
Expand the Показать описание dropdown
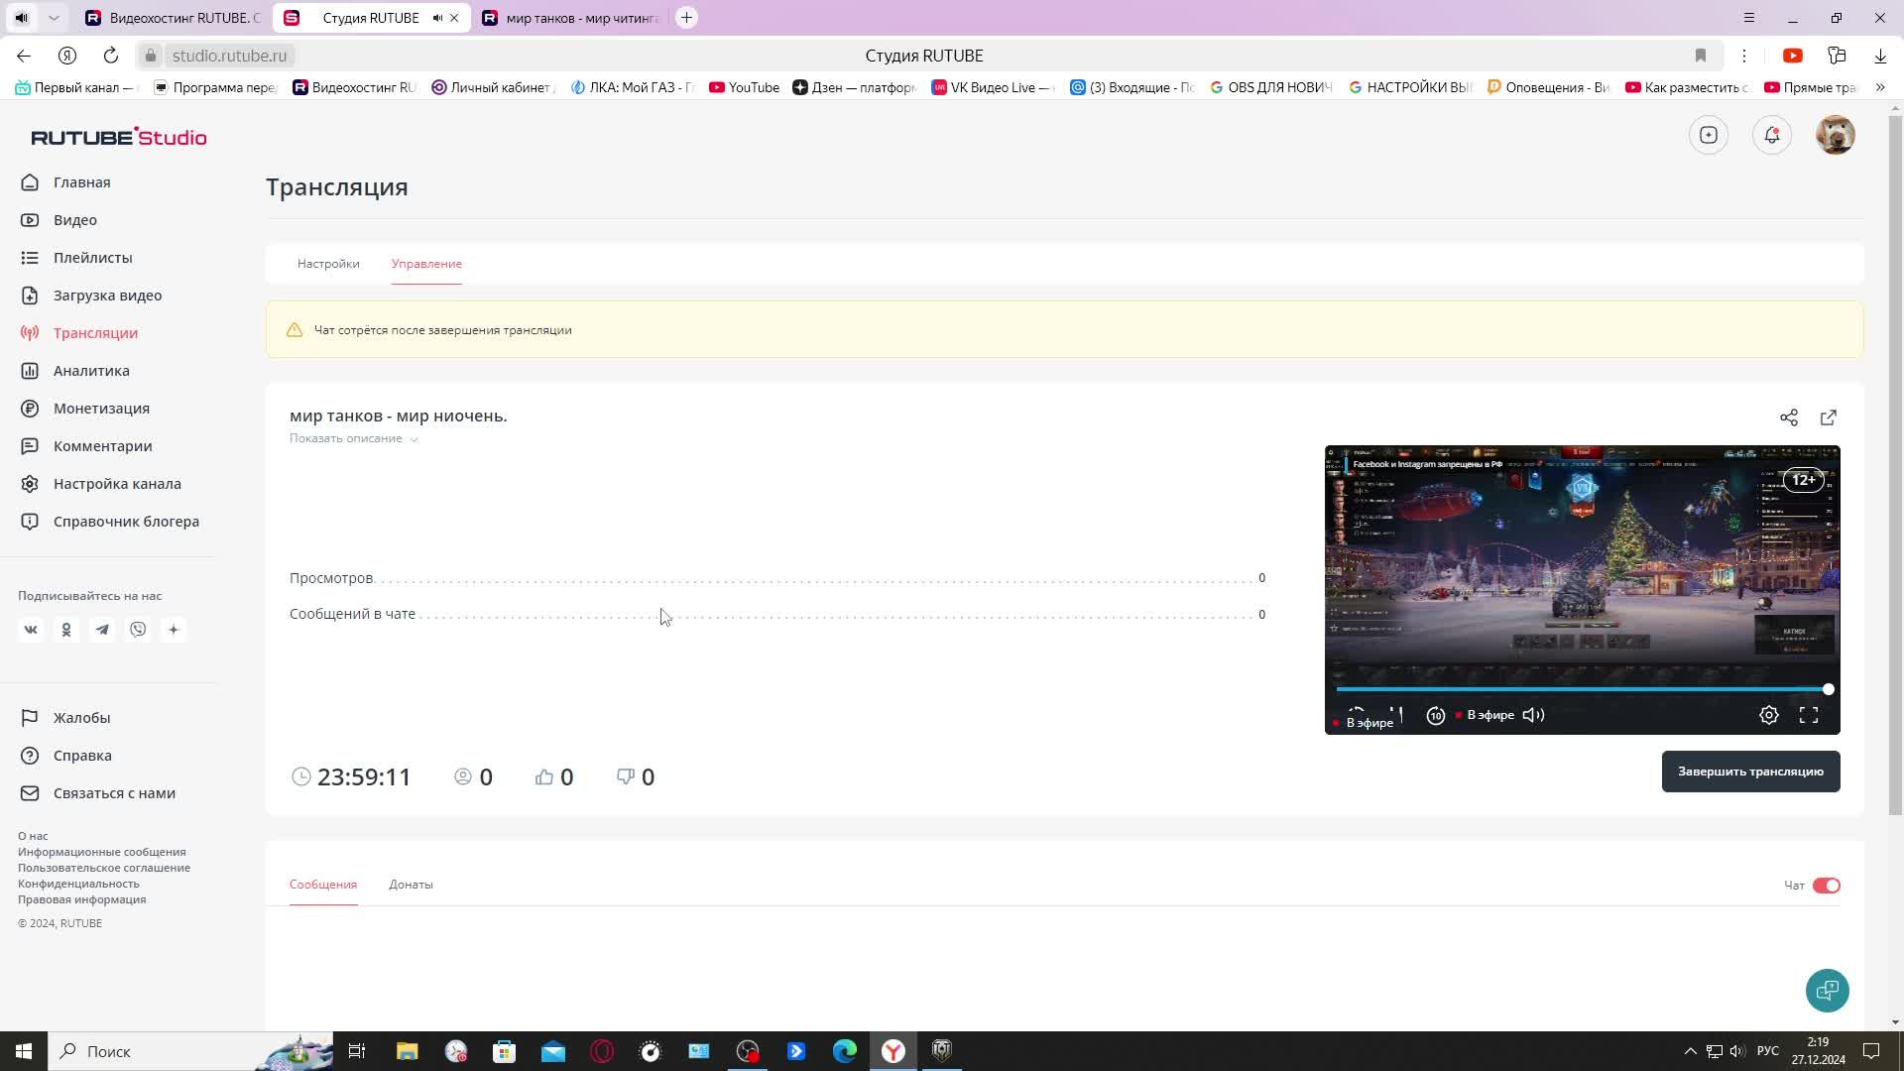point(353,438)
